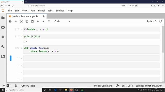
Task: Open Firefox from taskbar
Action: [71, 90]
